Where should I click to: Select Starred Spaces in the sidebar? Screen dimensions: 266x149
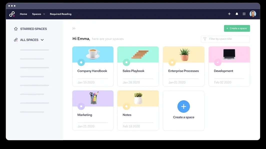34,29
